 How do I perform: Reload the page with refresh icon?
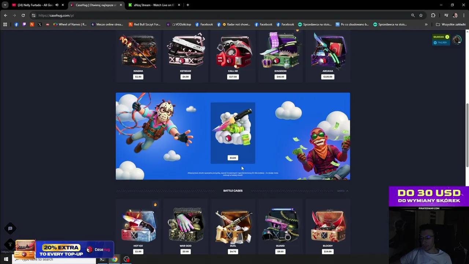[x=23, y=15]
